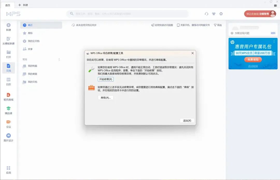Viewport: 280px width, 180px height.
Task: Click 启用快速访问视图
Action: (162, 25)
